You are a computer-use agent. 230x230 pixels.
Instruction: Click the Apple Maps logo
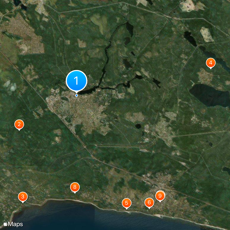(x=13, y=224)
